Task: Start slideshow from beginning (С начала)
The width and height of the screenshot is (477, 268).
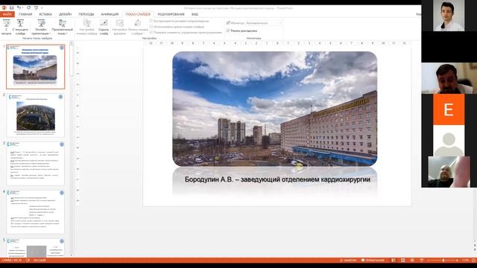Action: click(6, 27)
